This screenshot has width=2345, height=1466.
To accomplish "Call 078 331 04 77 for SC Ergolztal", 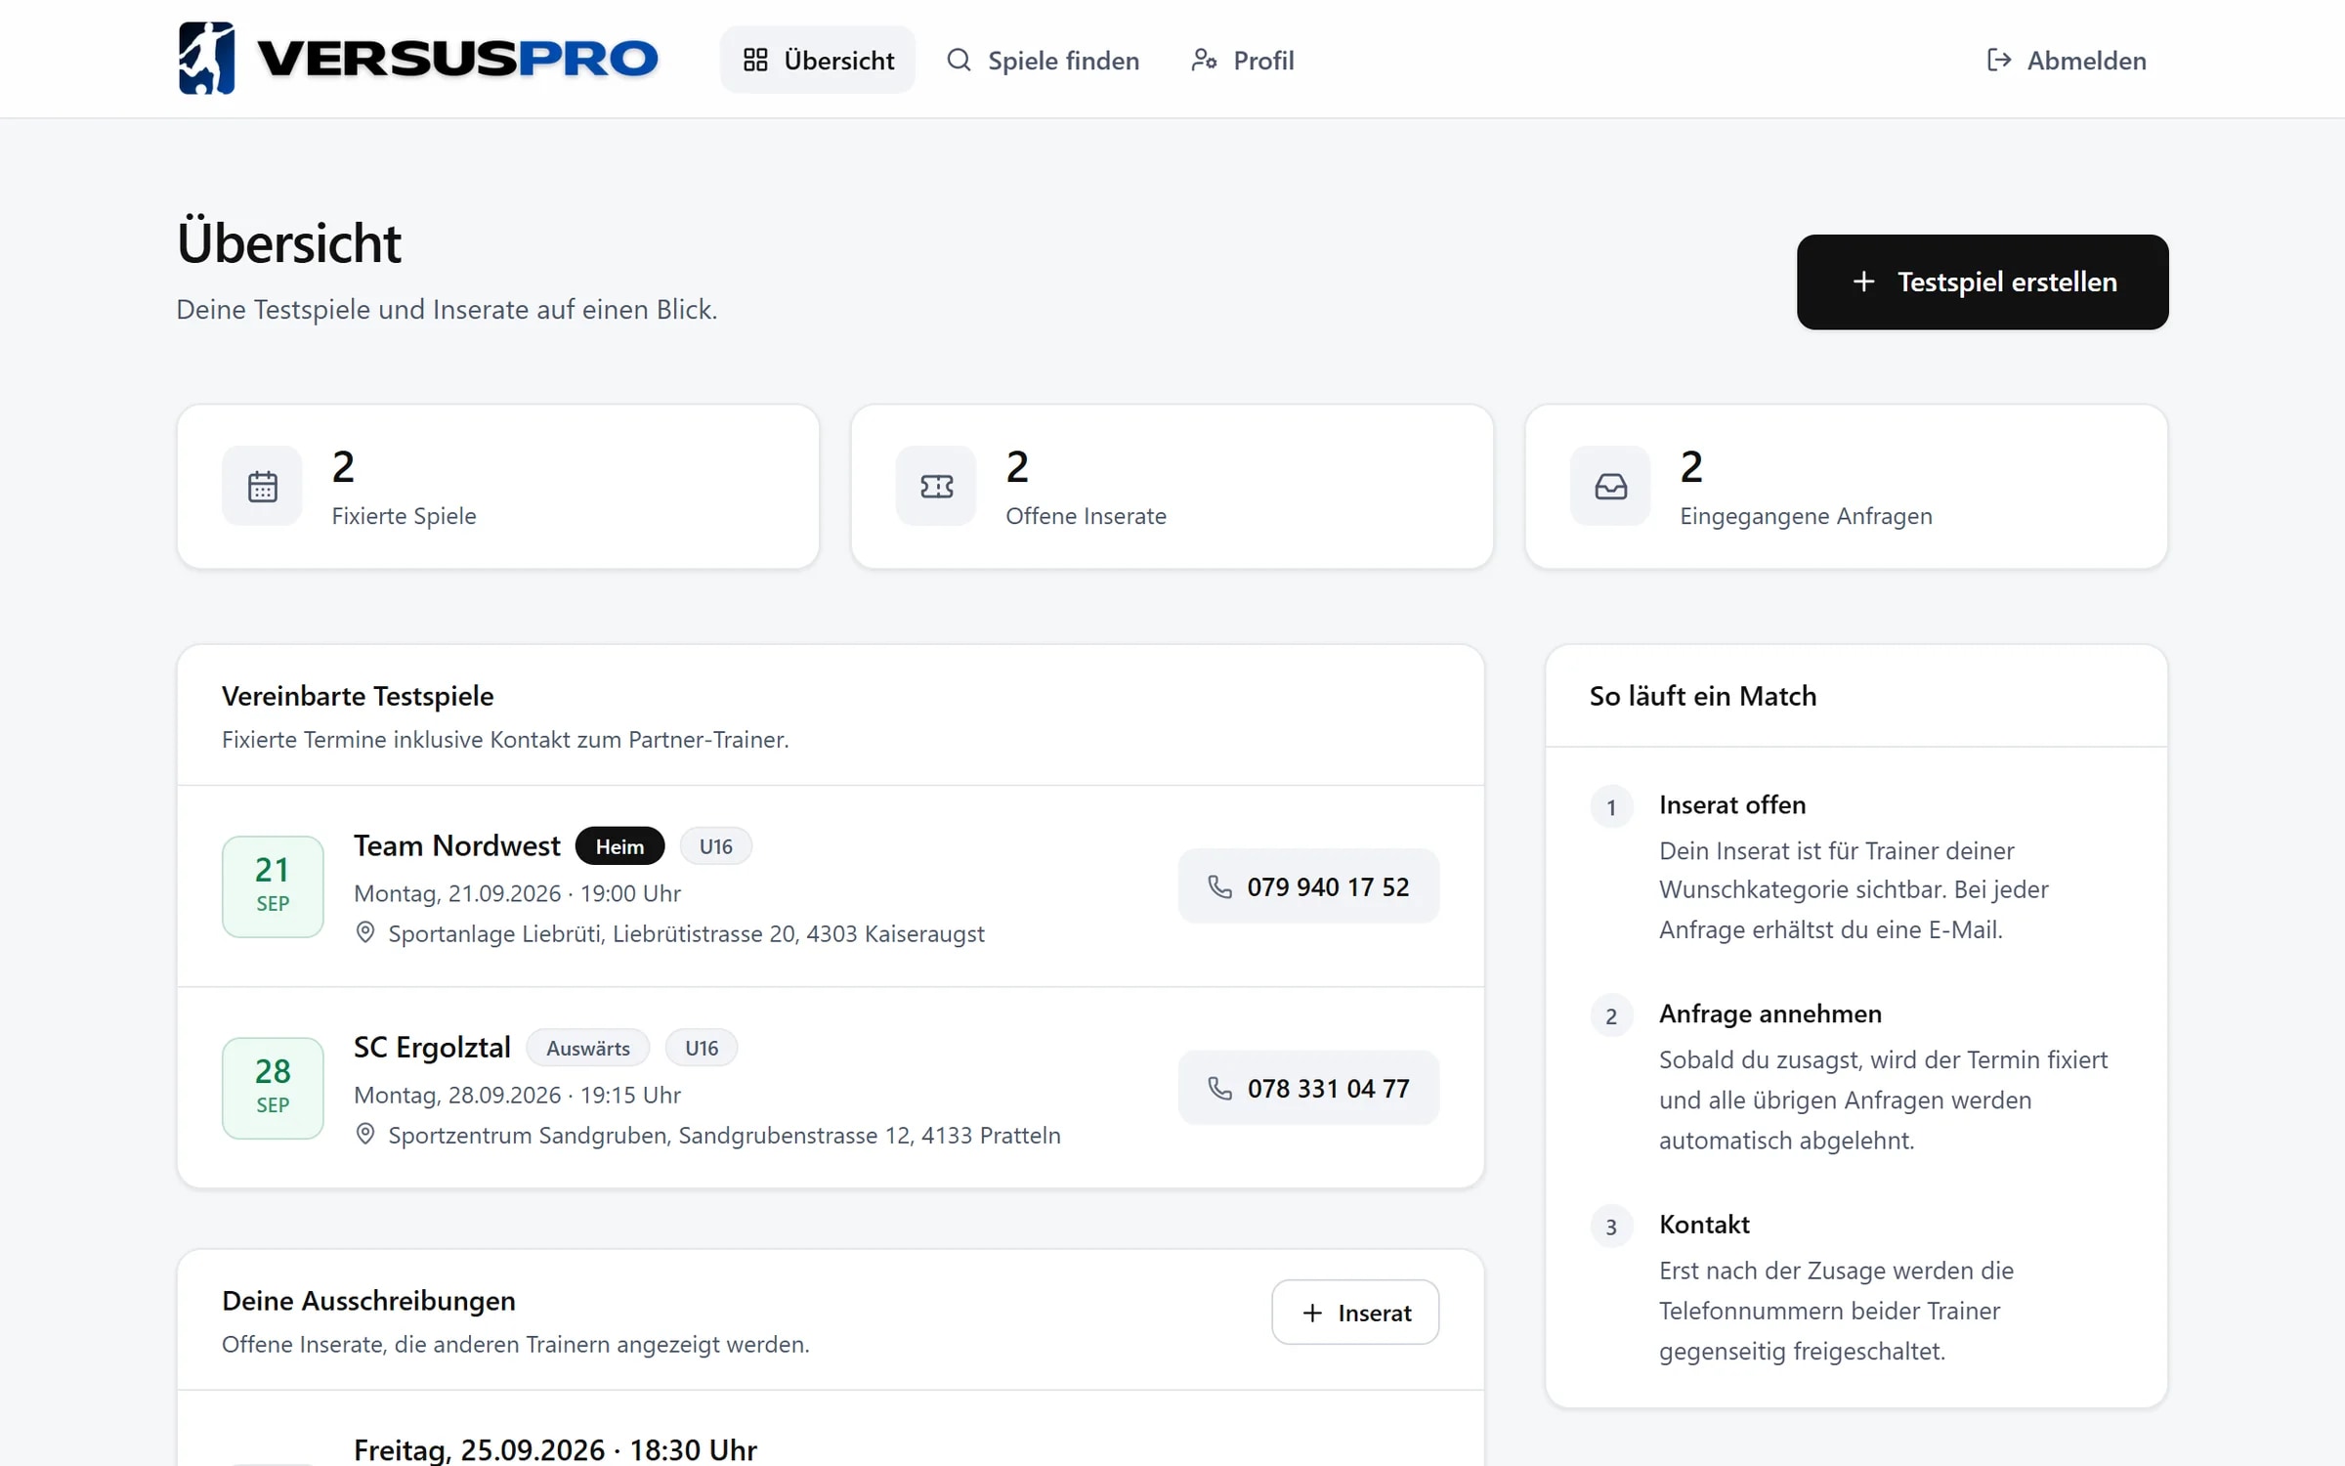I will coord(1308,1088).
